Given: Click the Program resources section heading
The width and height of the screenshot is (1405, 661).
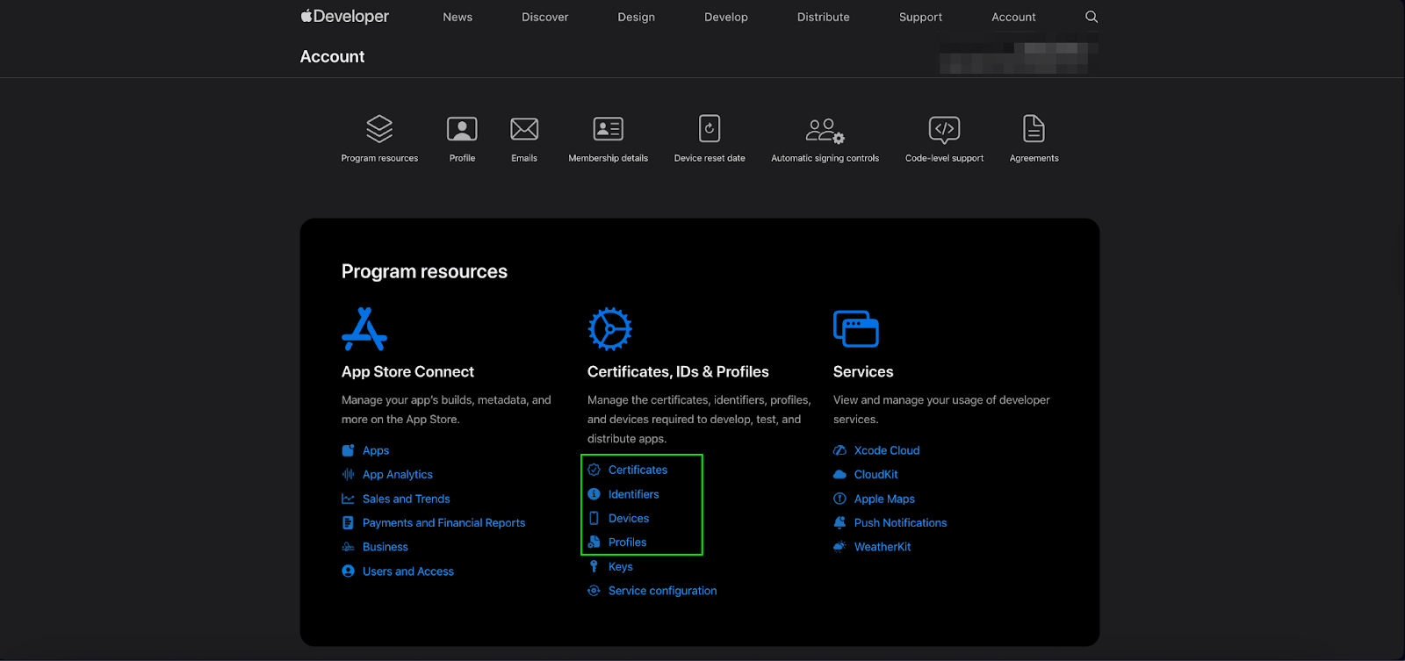Looking at the screenshot, I should [x=424, y=271].
